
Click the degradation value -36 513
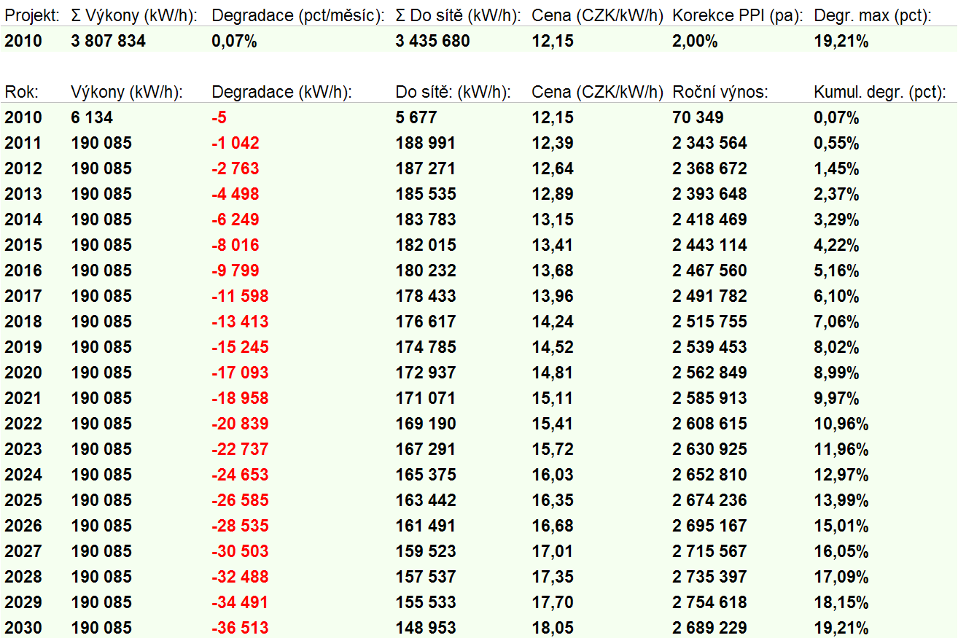240,629
